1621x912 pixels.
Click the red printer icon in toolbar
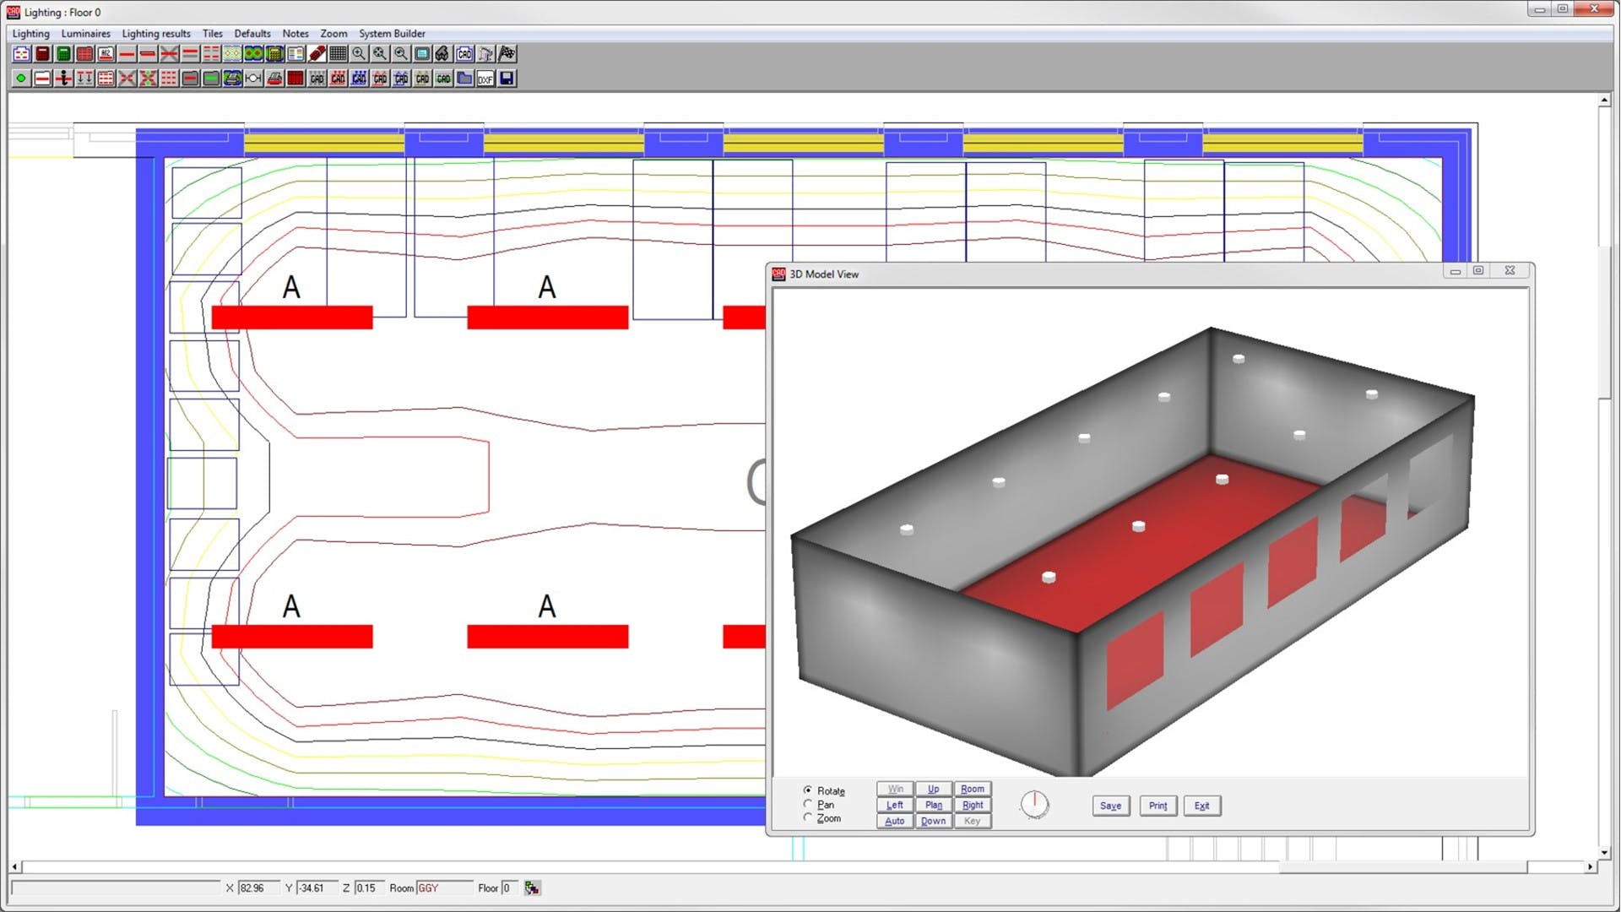274,79
